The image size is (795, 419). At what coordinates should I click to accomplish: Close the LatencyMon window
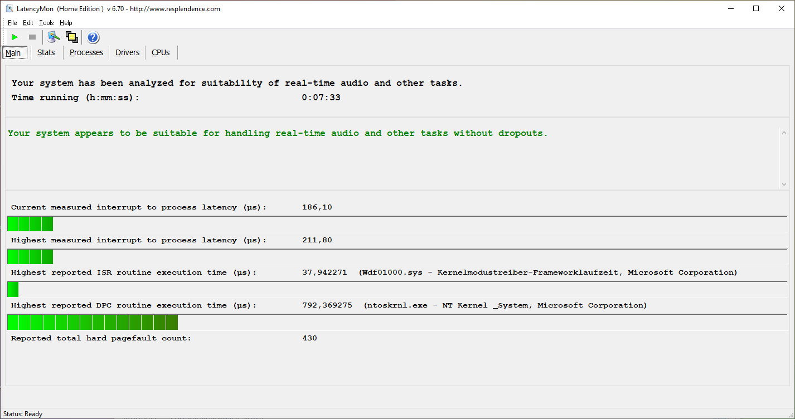[782, 8]
